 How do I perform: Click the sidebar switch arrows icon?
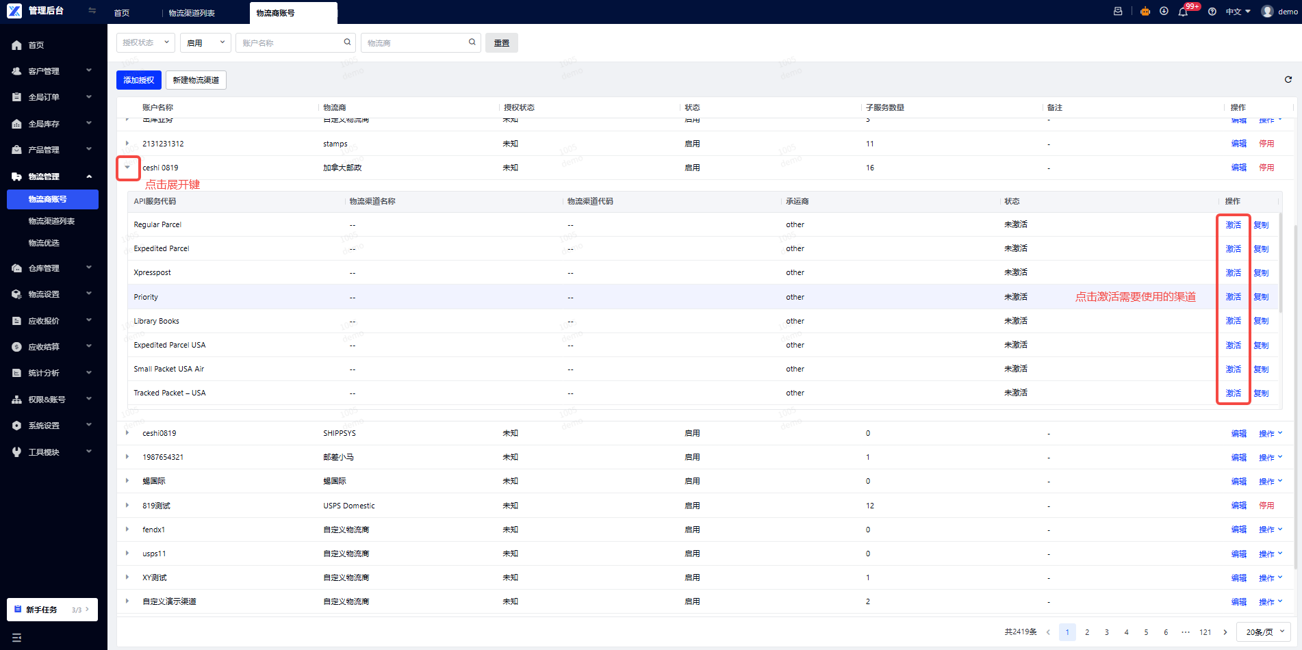pos(92,11)
